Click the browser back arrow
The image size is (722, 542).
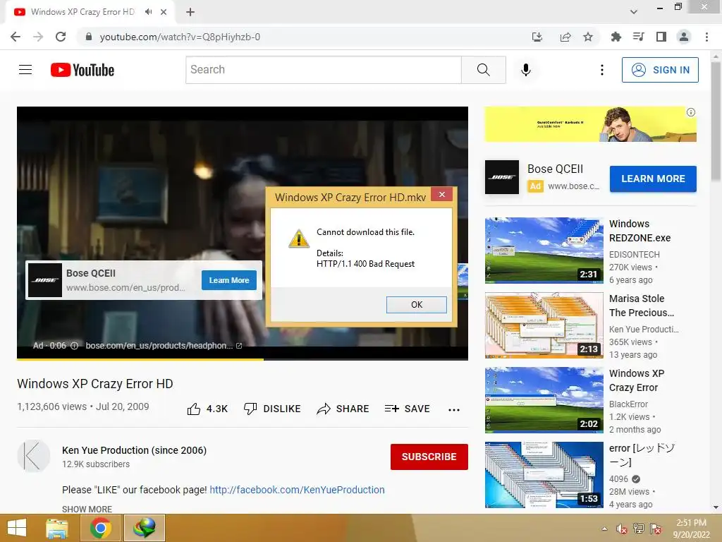point(16,37)
